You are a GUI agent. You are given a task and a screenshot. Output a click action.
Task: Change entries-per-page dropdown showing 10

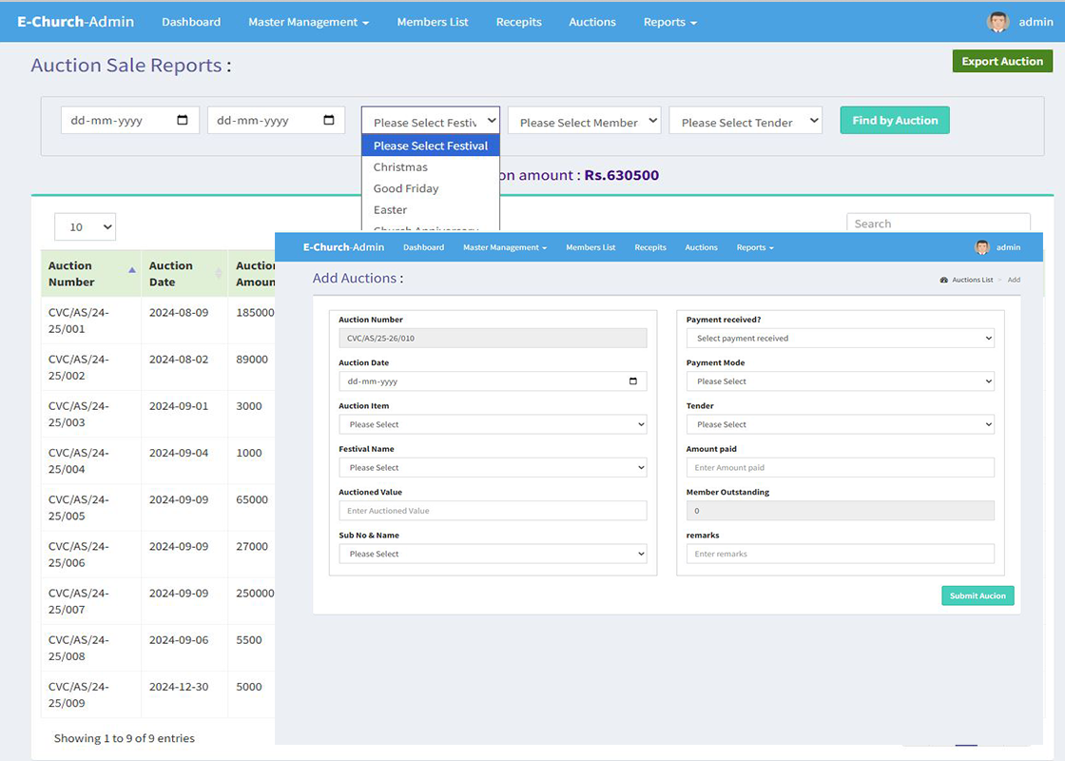[x=86, y=227]
